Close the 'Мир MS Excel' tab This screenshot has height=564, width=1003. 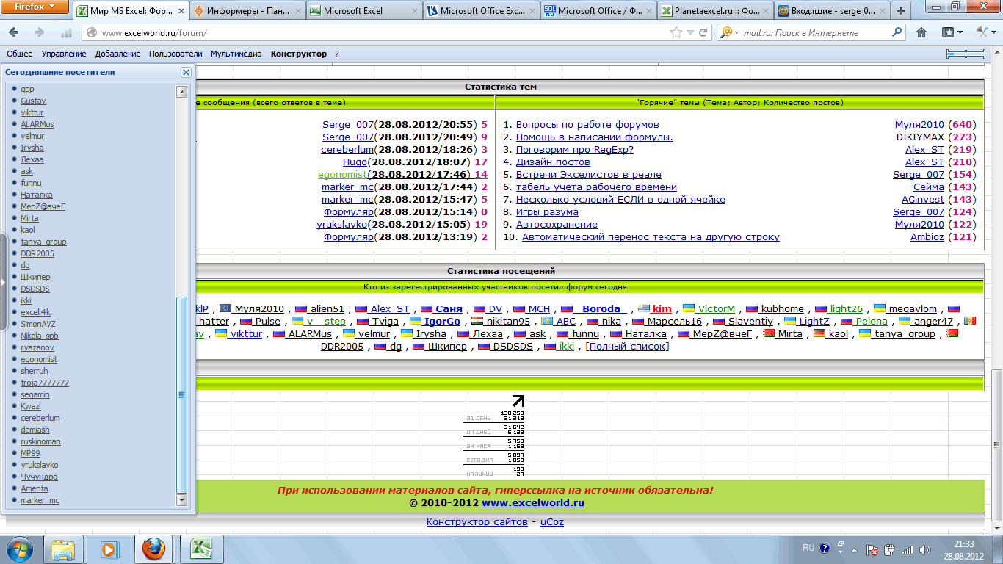(x=183, y=11)
